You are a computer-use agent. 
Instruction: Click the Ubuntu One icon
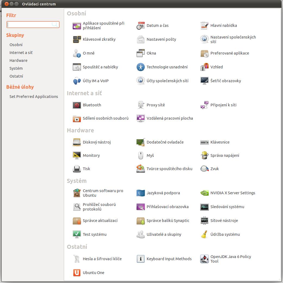[77, 273]
